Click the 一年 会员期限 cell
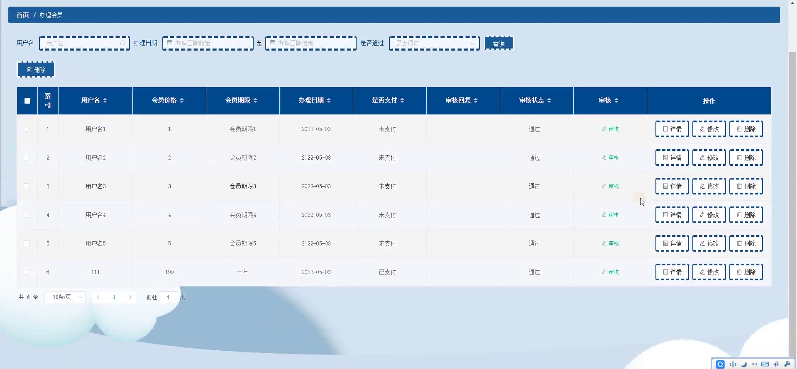 (242, 272)
